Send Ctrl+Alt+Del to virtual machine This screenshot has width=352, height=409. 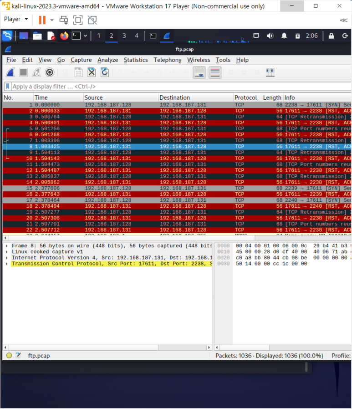(64, 20)
